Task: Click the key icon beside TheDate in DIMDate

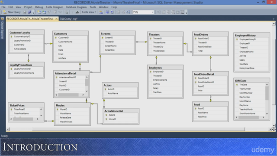Action: (x=237, y=85)
